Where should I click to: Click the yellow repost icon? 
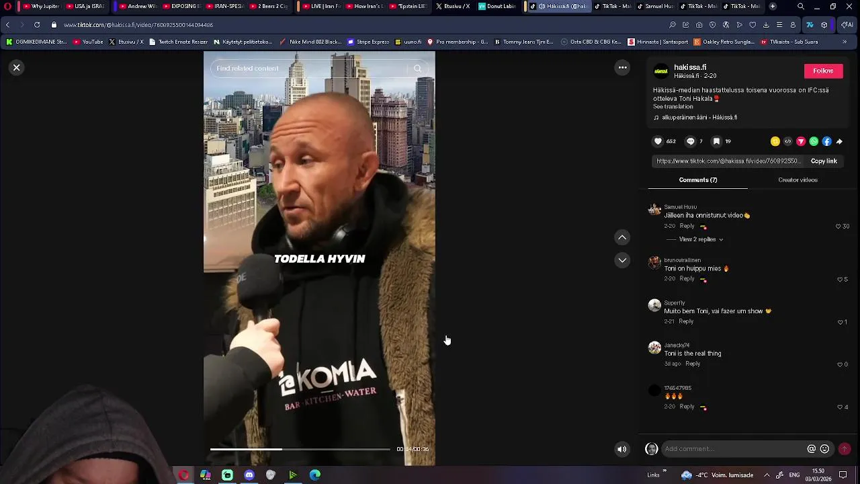[x=775, y=141]
